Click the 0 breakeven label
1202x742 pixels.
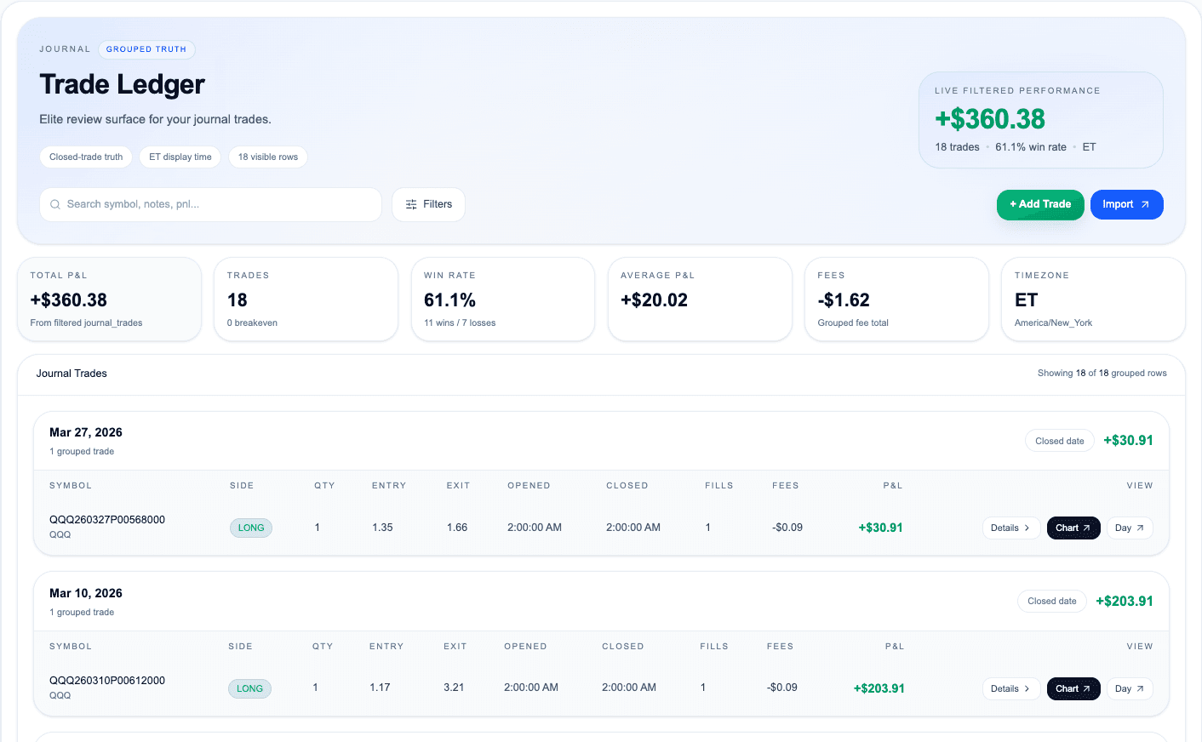pyautogui.click(x=252, y=323)
